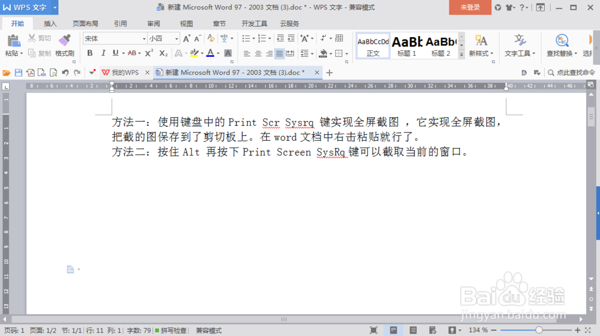Switch to outline view in status bar
600x336 pixels.
pyautogui.click(x=413, y=330)
